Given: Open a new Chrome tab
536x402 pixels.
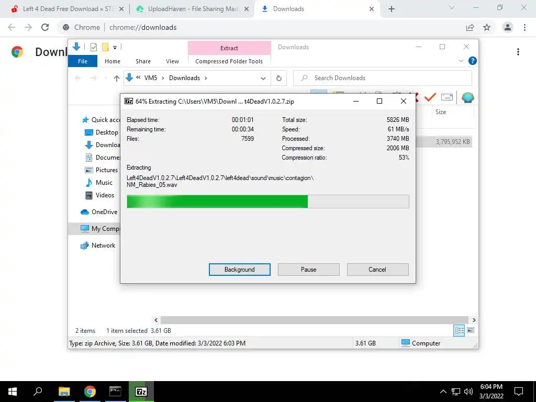Looking at the screenshot, I should [392, 9].
